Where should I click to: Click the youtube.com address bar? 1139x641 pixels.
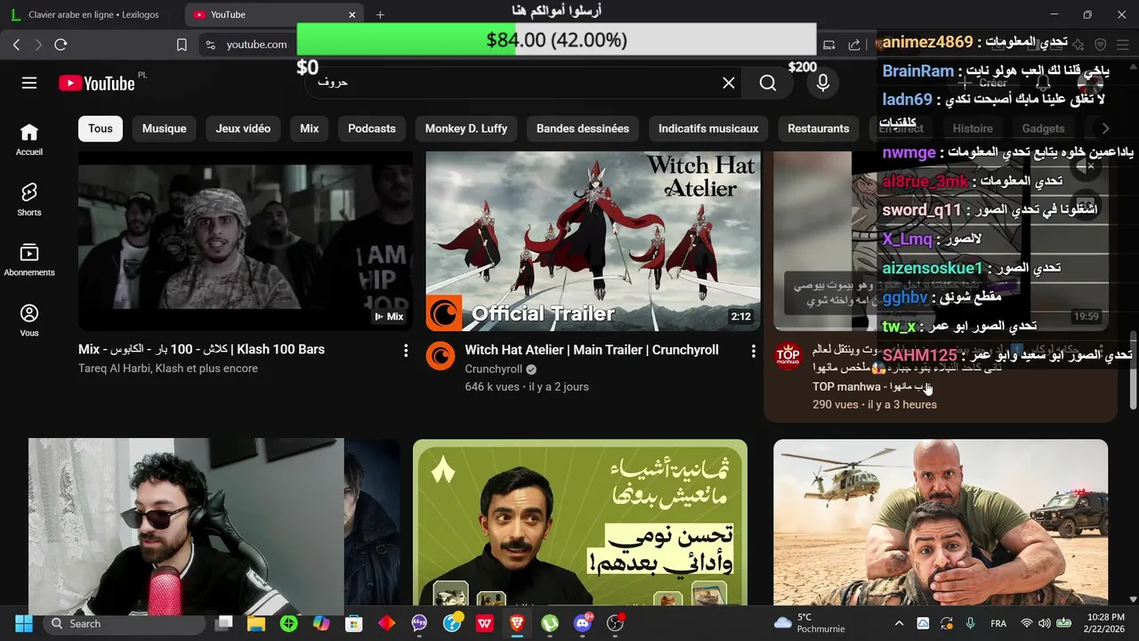(256, 45)
